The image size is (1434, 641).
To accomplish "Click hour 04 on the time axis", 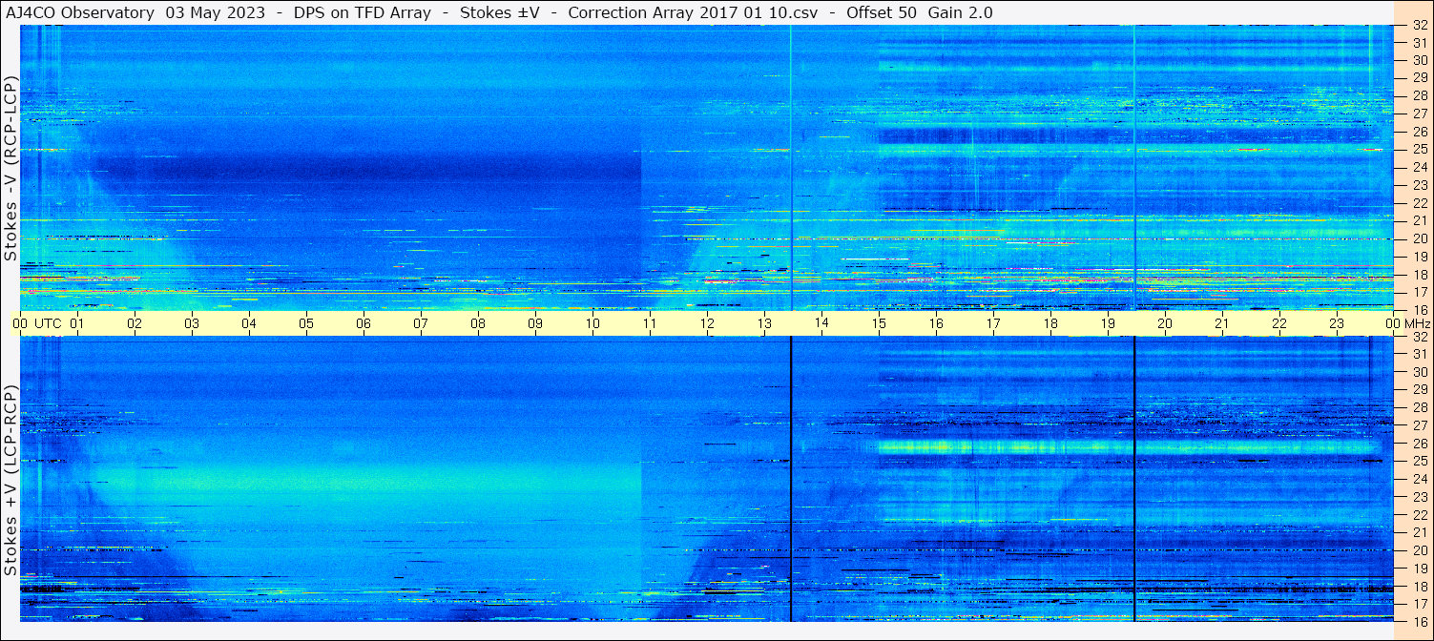I will 249,323.
